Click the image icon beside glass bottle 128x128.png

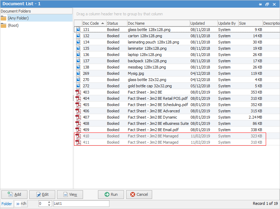(78, 30)
